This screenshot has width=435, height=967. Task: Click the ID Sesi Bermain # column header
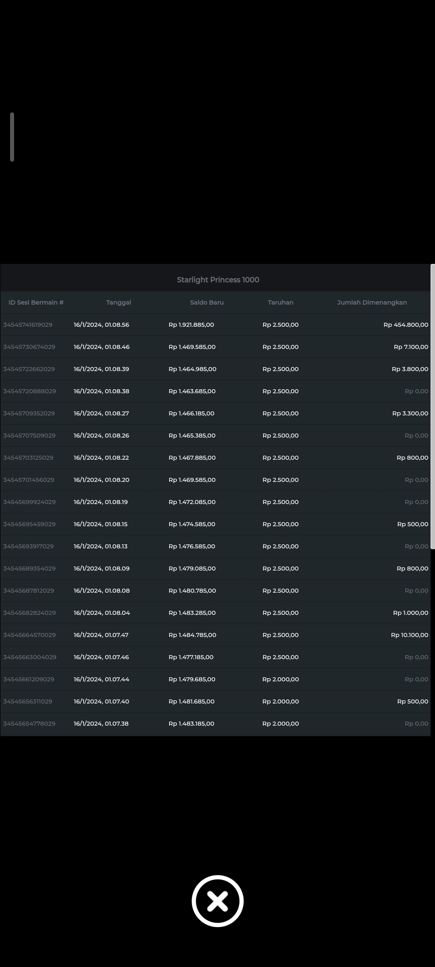[36, 302]
